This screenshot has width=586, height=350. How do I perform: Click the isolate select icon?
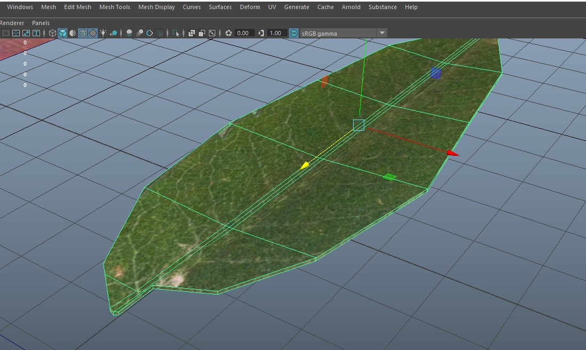click(176, 33)
